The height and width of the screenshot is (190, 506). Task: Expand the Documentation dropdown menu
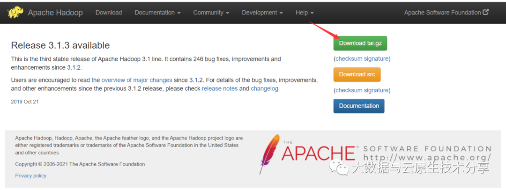pyautogui.click(x=157, y=13)
